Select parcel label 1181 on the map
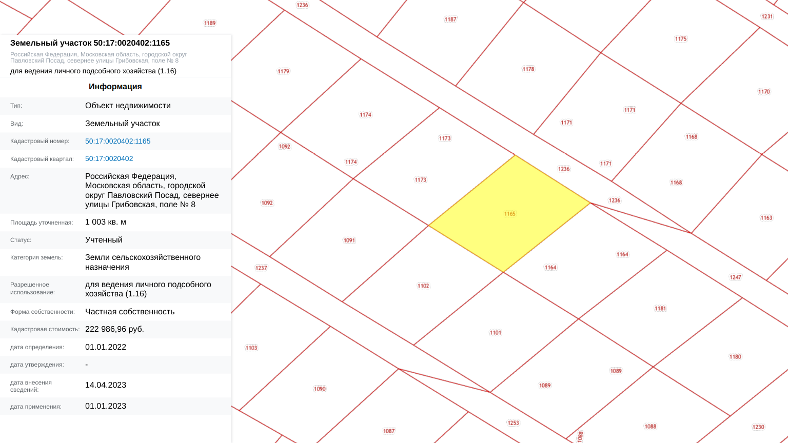Screen dimensions: 788x443 (x=660, y=308)
